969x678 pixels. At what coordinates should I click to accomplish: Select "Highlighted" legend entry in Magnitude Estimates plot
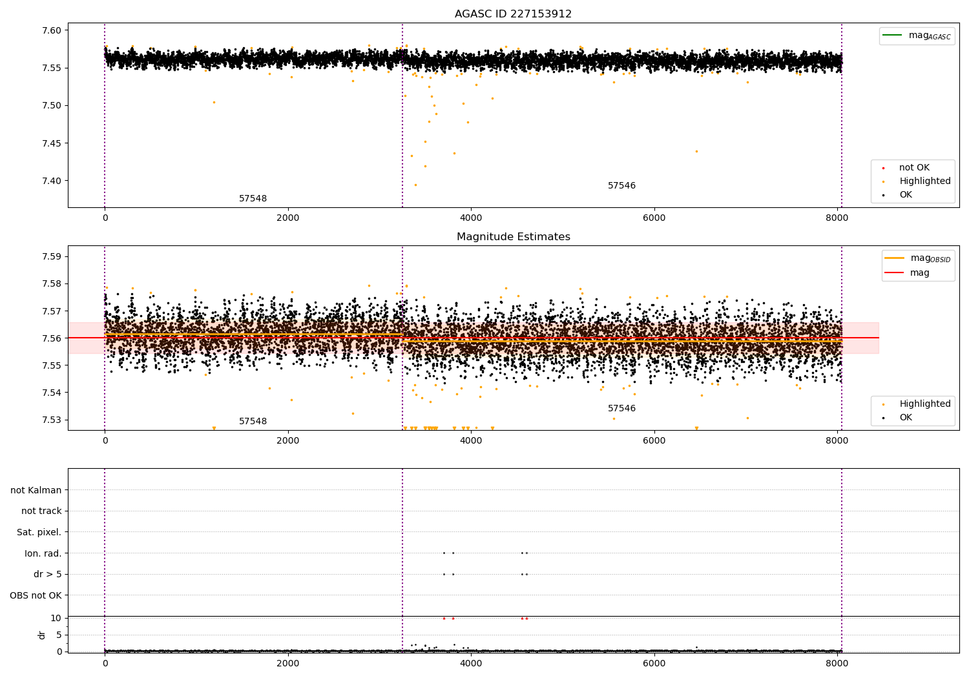click(x=924, y=404)
